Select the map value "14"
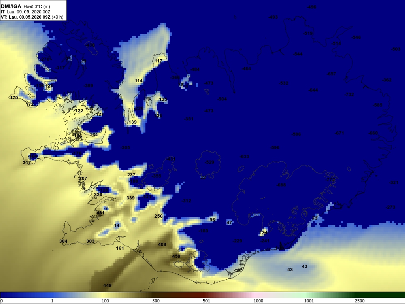 (117, 225)
